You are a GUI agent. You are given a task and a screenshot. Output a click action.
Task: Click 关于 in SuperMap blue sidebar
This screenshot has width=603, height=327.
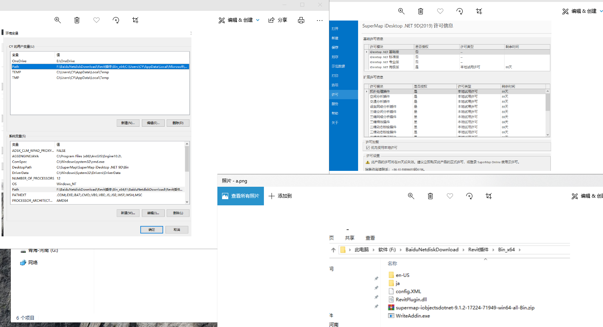tap(335, 122)
